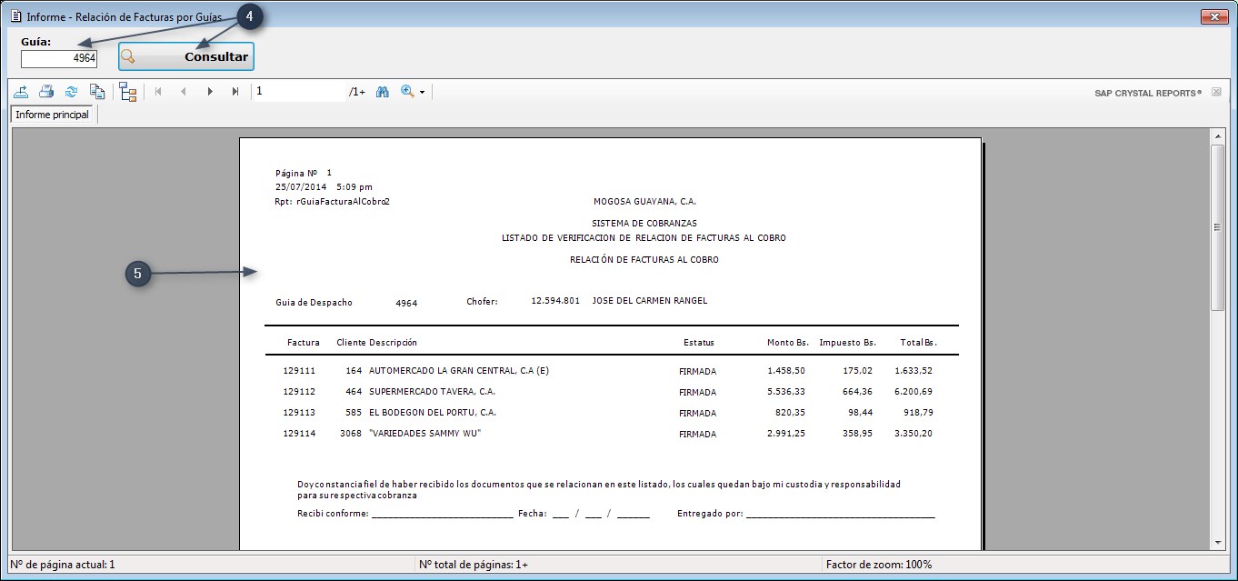Click the tax value 98,44
1238x581 pixels.
pyautogui.click(x=859, y=413)
